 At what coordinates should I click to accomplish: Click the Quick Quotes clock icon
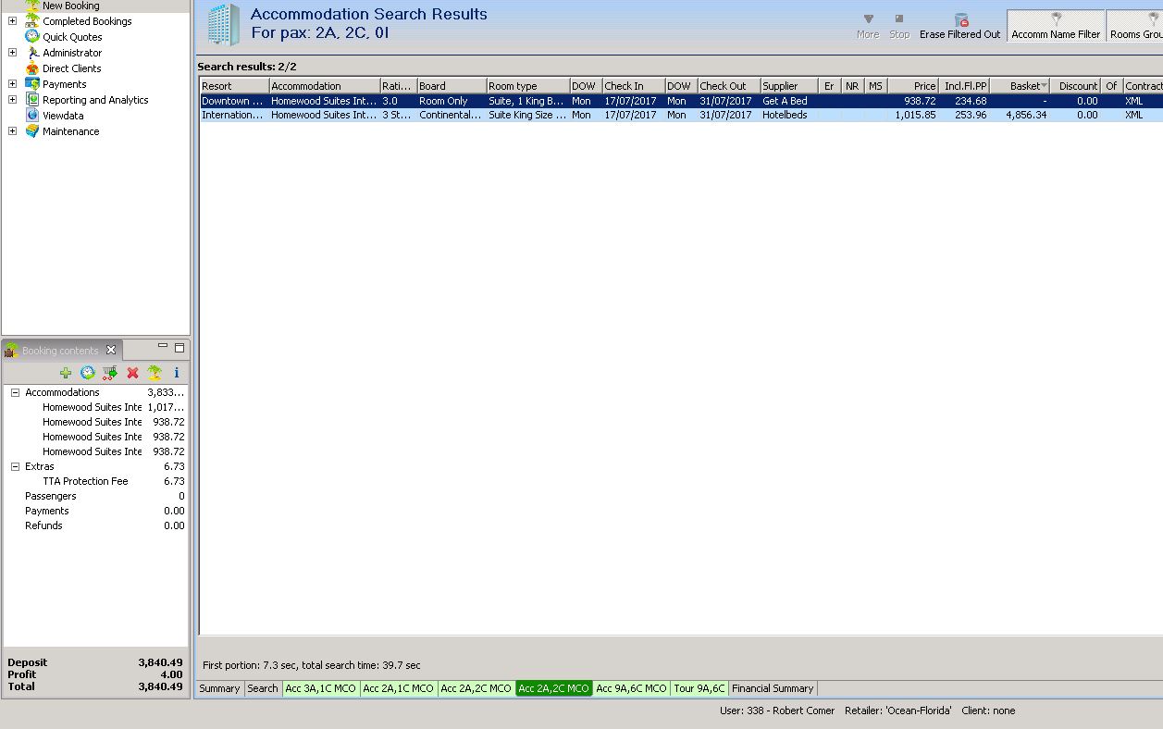pos(32,36)
